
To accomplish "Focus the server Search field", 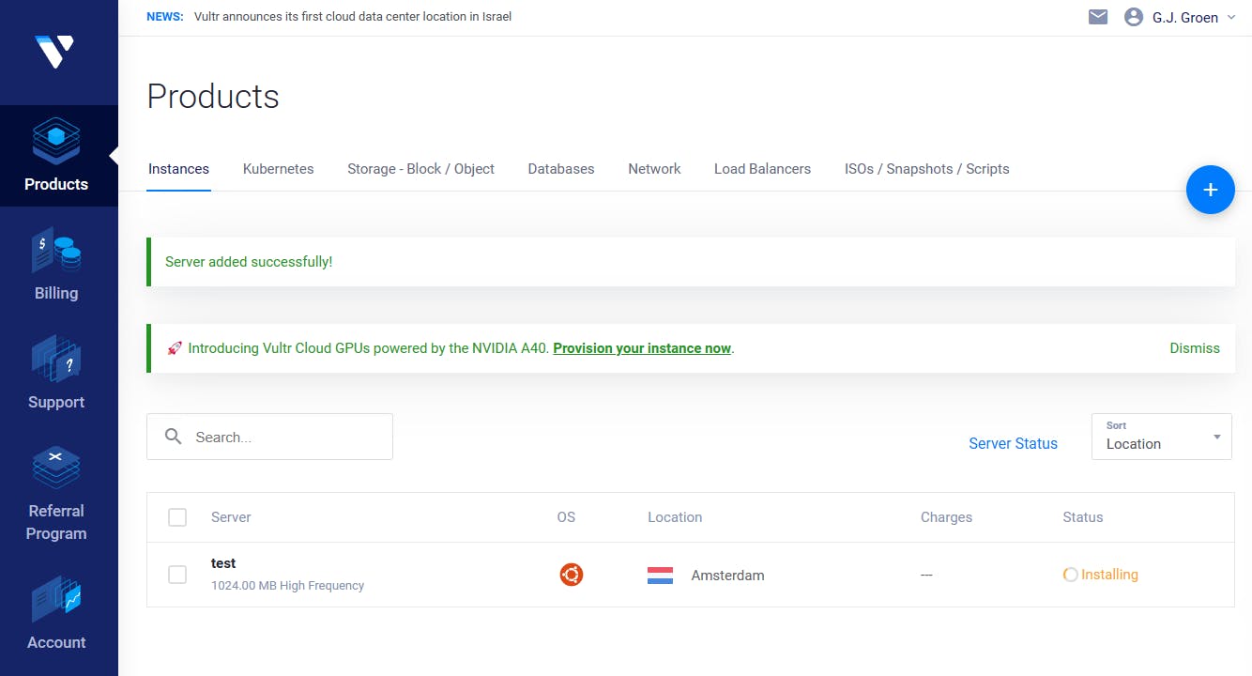I will click(282, 437).
